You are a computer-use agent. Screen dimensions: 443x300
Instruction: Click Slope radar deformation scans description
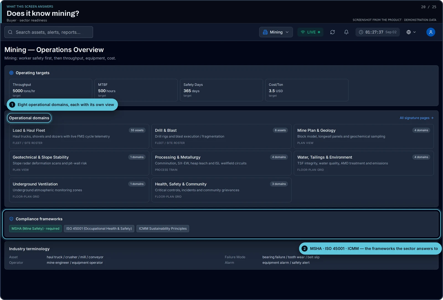[50, 163]
